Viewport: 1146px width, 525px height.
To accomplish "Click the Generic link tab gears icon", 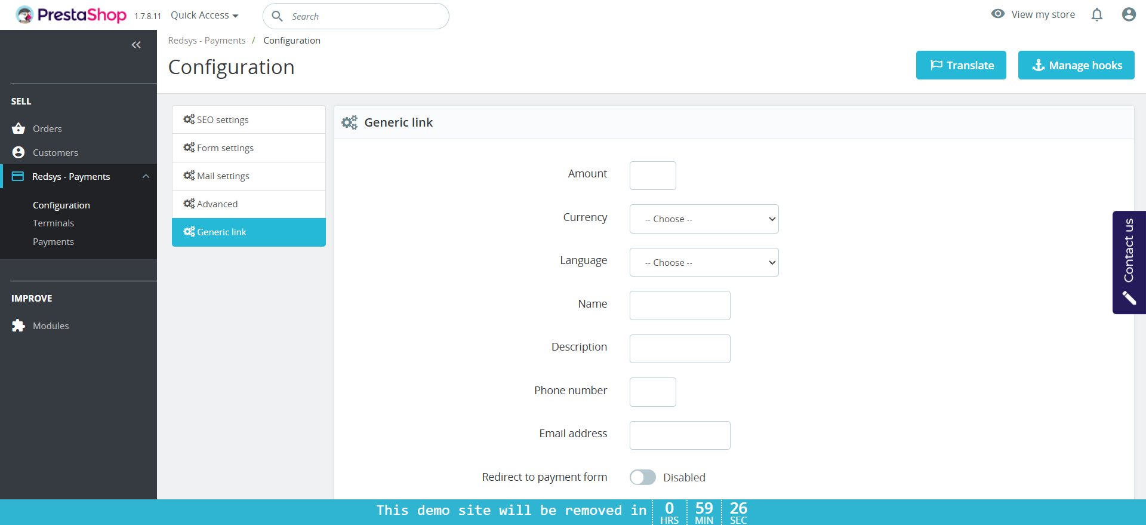I will tap(189, 232).
